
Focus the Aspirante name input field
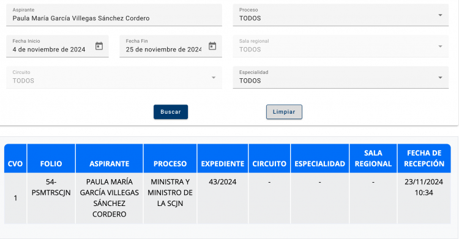point(114,15)
